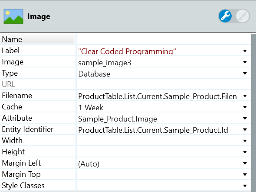Open the Entity Identifier dropdown arrow
The height and width of the screenshot is (192, 256).
click(245, 130)
